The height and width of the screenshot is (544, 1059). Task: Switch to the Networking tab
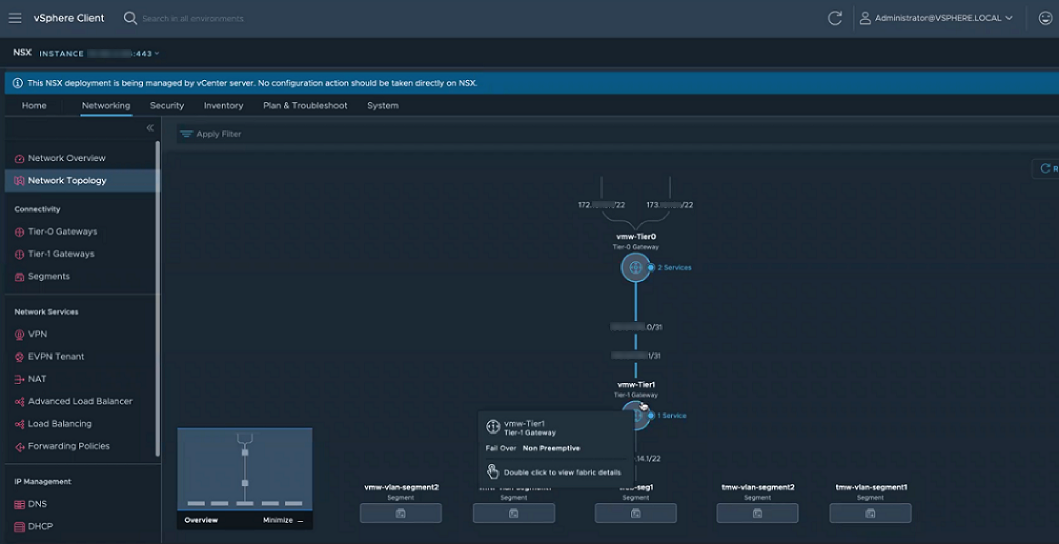(x=106, y=106)
